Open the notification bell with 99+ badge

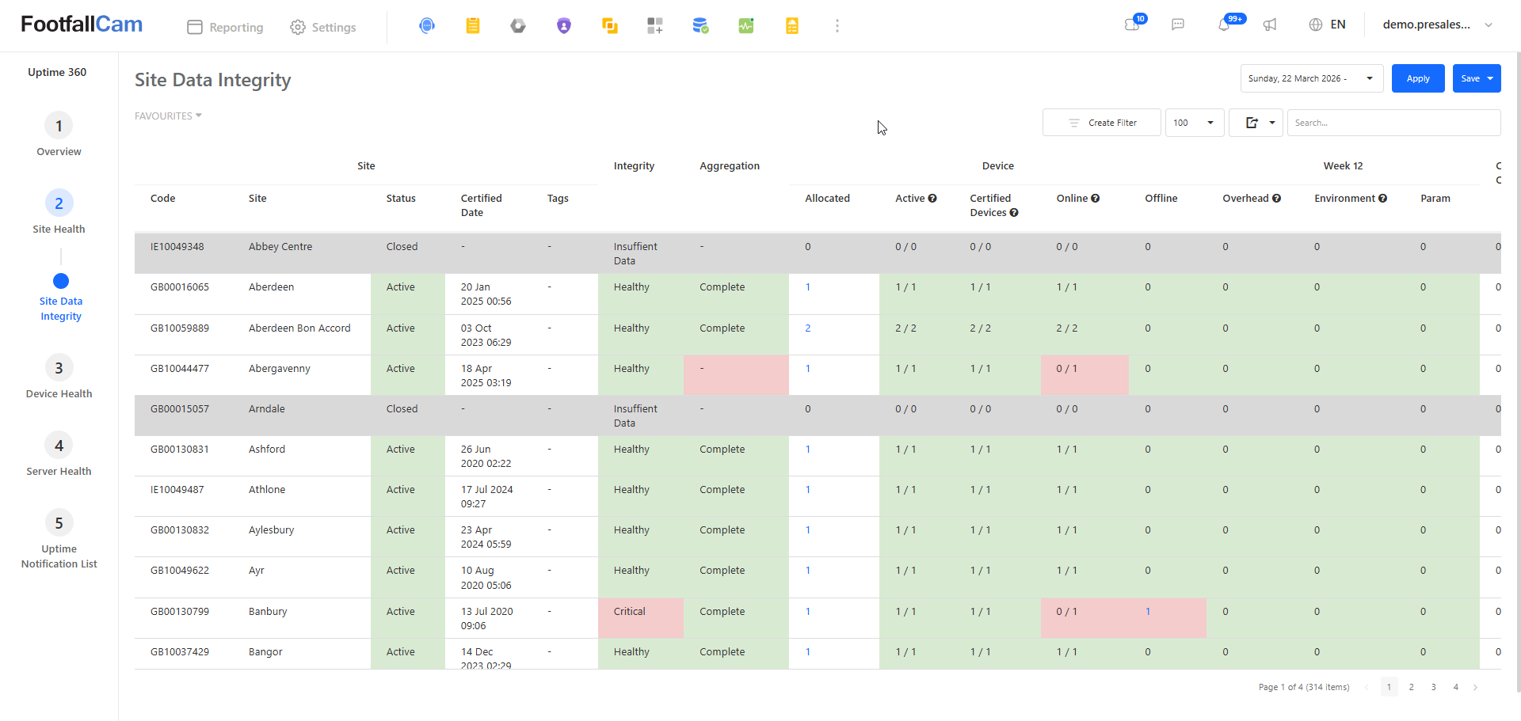coord(1225,25)
